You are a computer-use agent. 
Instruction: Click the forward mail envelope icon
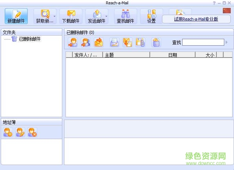click(98, 42)
